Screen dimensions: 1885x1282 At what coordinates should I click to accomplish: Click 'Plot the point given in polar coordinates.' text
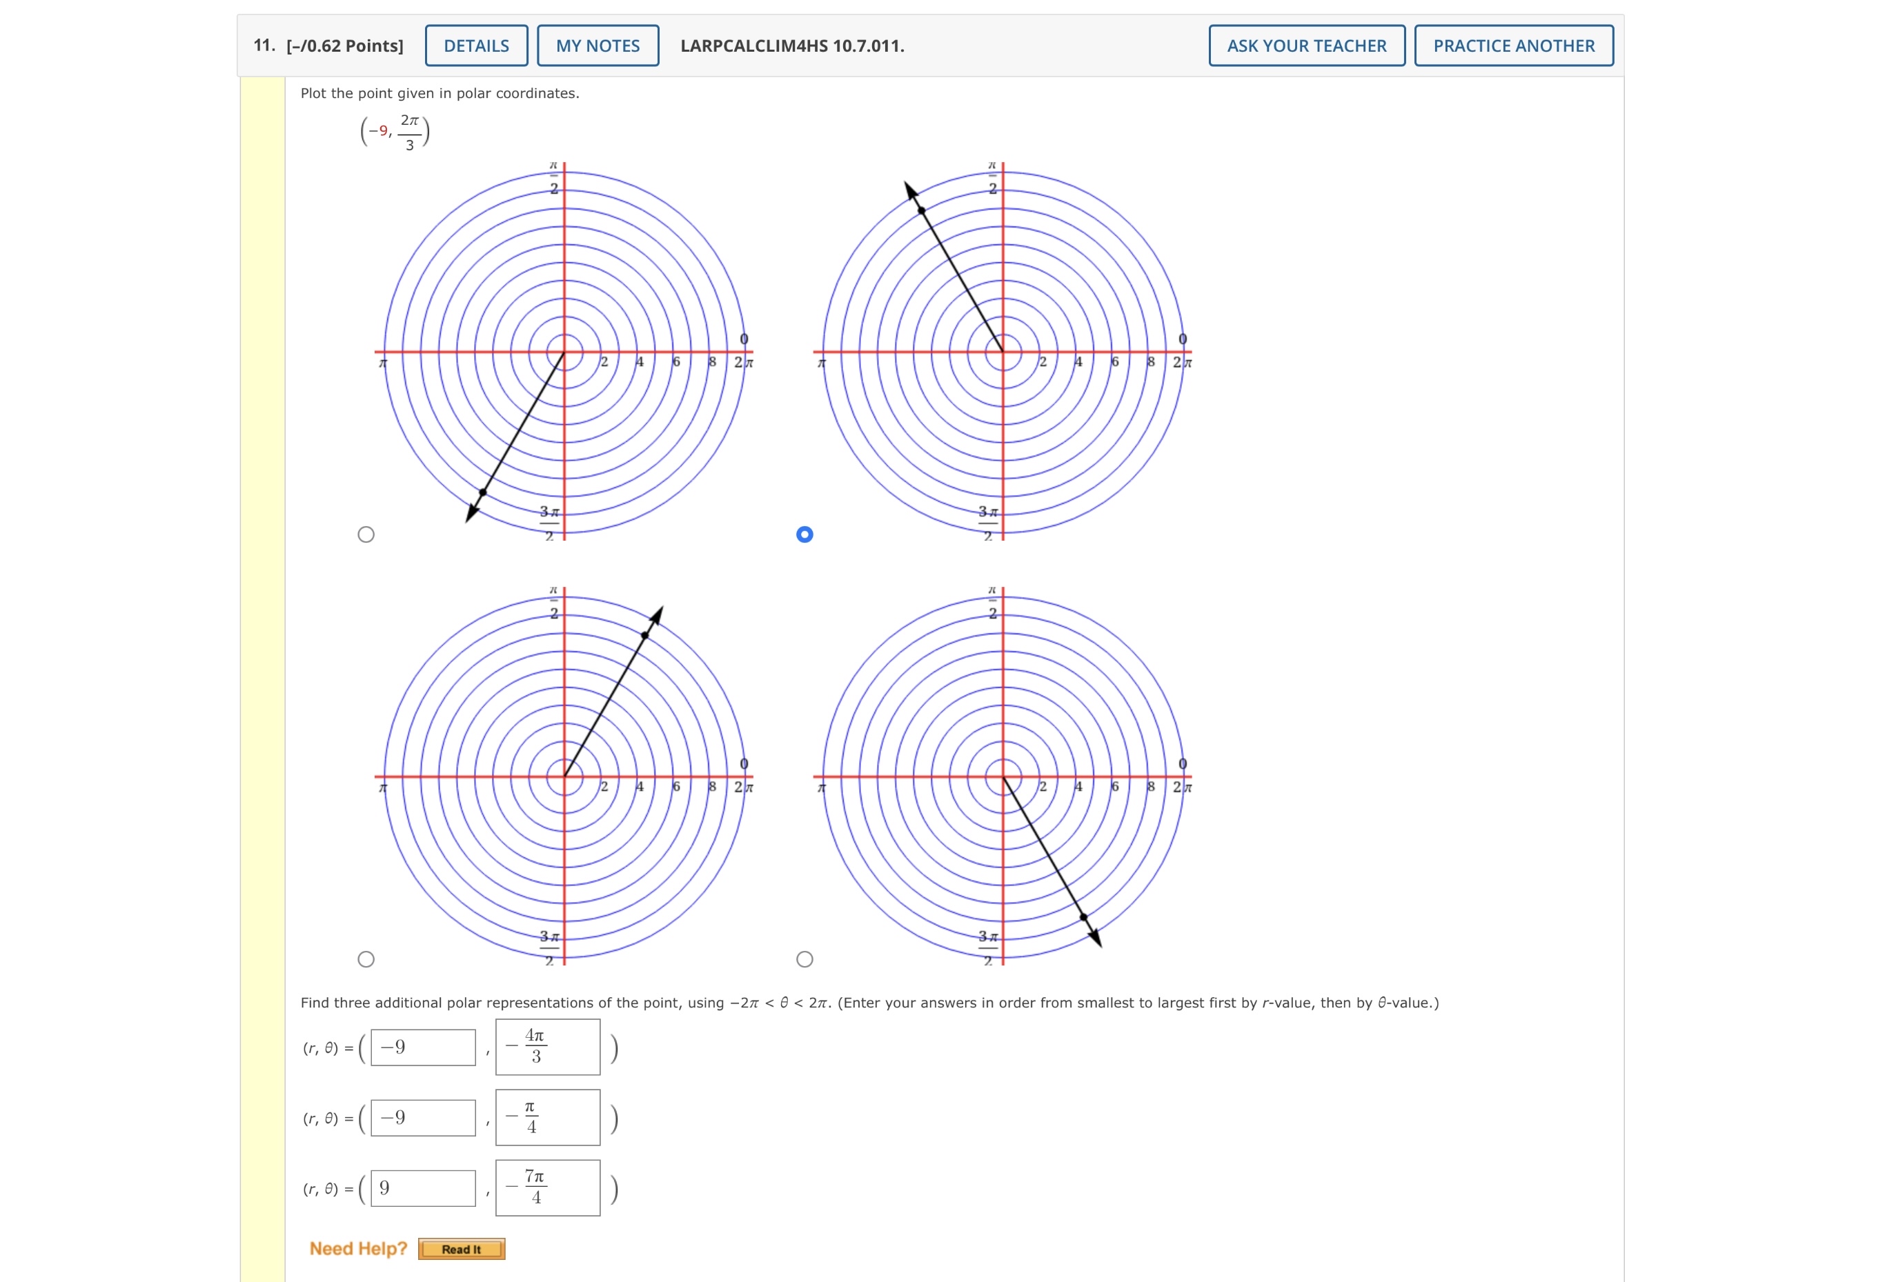[440, 93]
